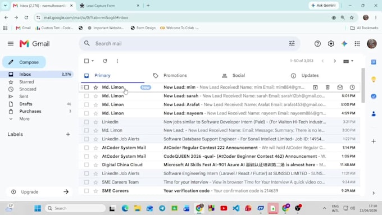
Task: Delete the New Lead: mim email
Action: click(x=328, y=87)
